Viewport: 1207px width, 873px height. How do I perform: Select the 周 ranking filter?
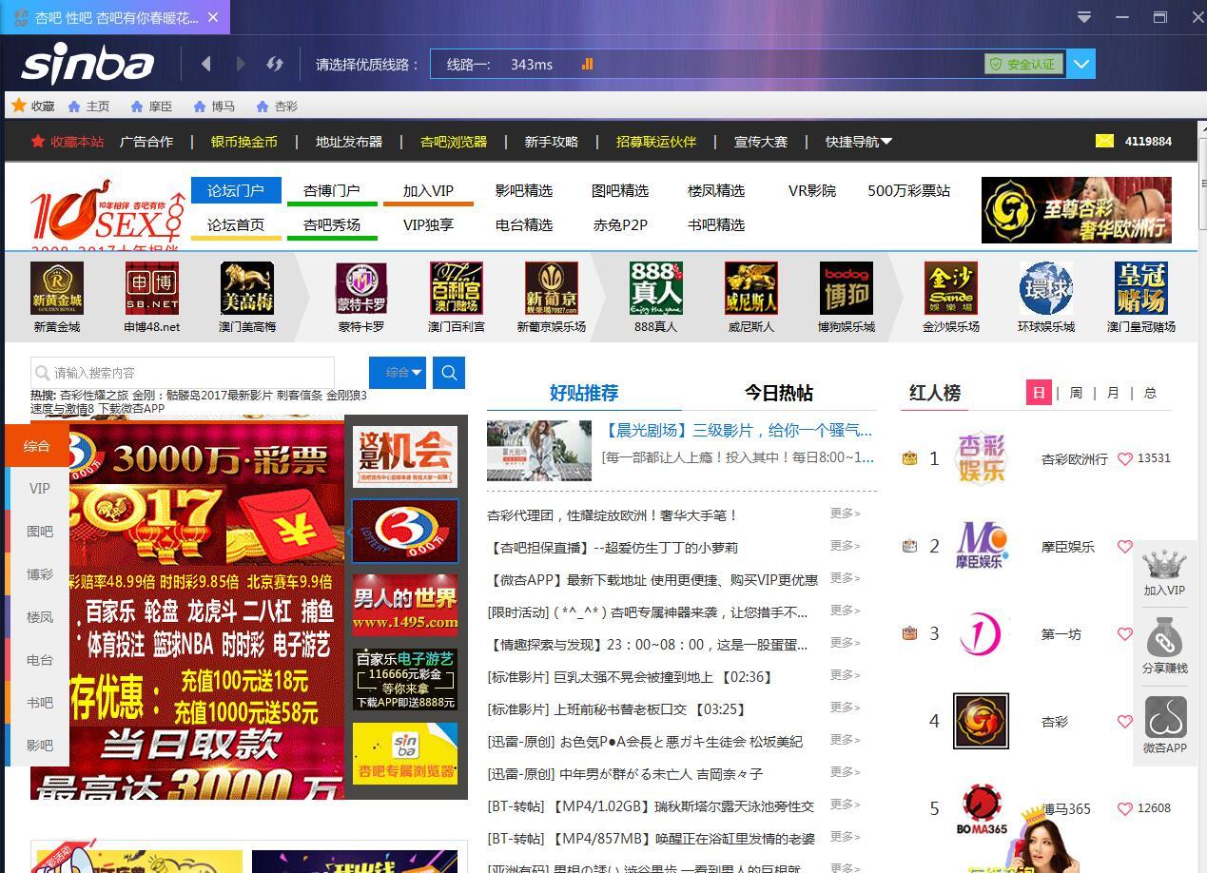click(1076, 393)
